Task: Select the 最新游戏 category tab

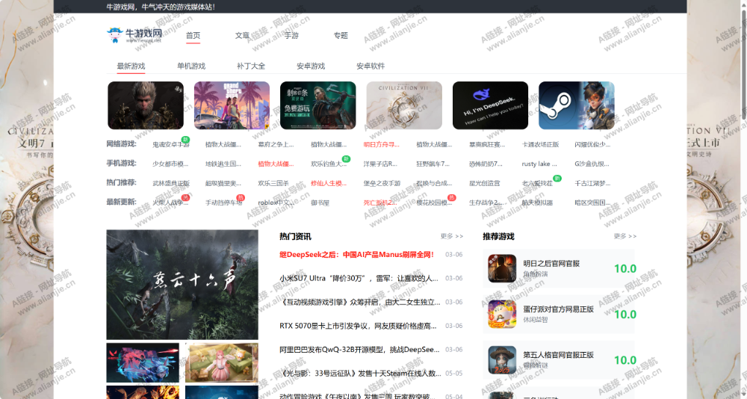Action: (131, 66)
